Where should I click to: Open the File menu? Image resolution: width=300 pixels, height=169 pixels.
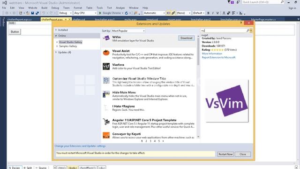(4, 8)
